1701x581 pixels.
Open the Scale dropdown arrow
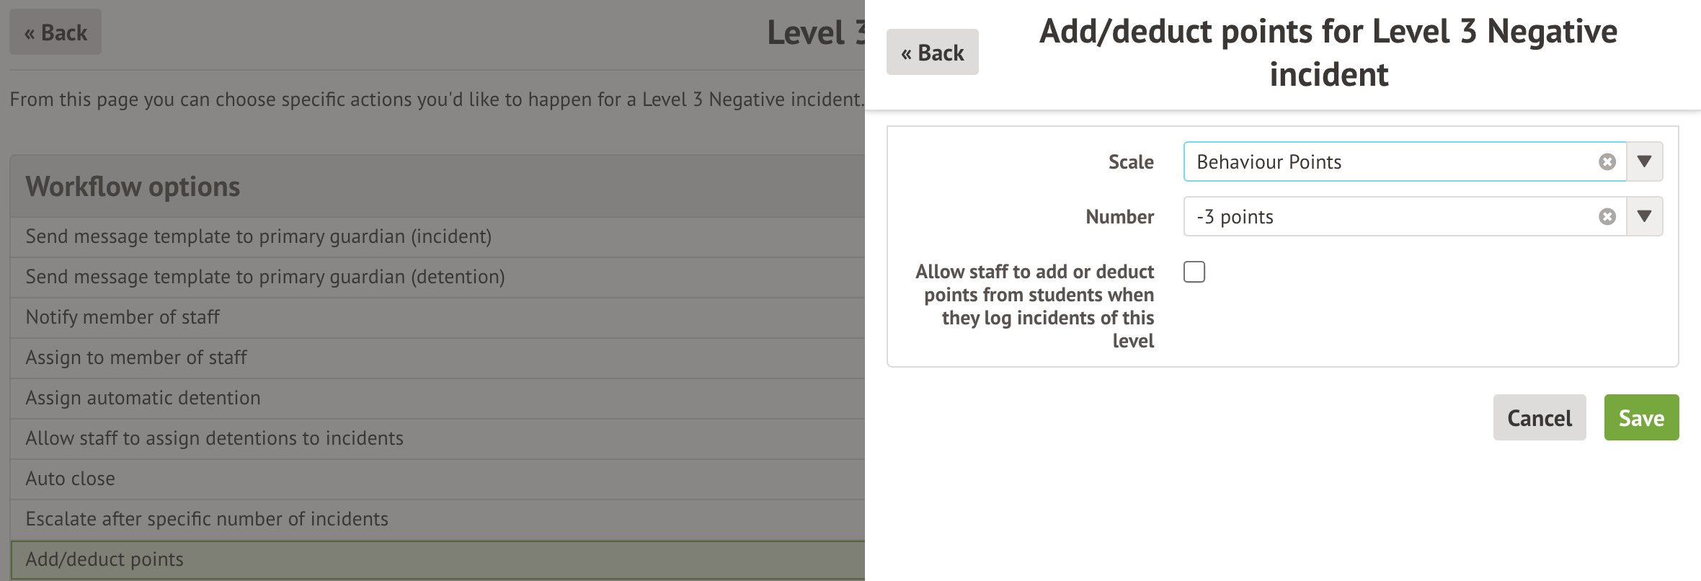(x=1644, y=162)
